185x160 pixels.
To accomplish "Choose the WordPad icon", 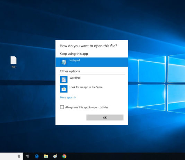I will pos(64,79).
